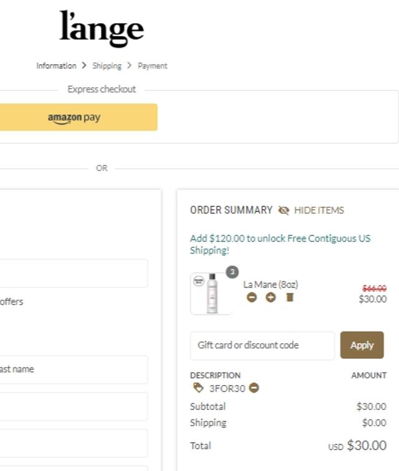Toggle the HIDE ITEMS text link
The image size is (399, 471).
coord(319,211)
